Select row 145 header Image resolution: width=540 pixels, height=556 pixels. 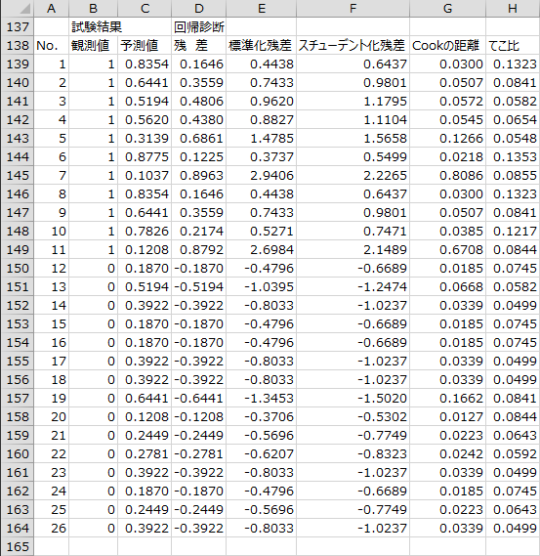[x=18, y=175]
